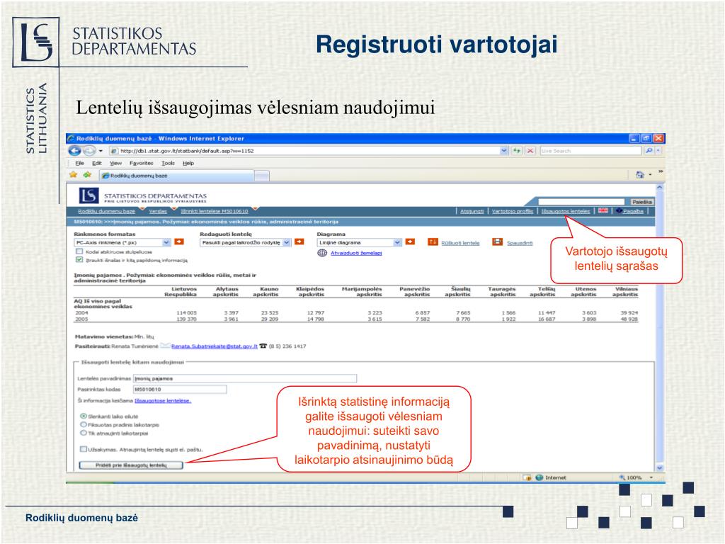Open a new blank browser tab
725x544 pixels.
262,176
